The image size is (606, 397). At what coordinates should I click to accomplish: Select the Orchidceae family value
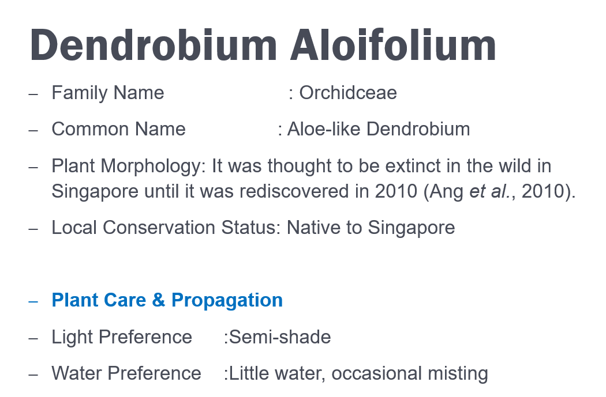[348, 93]
